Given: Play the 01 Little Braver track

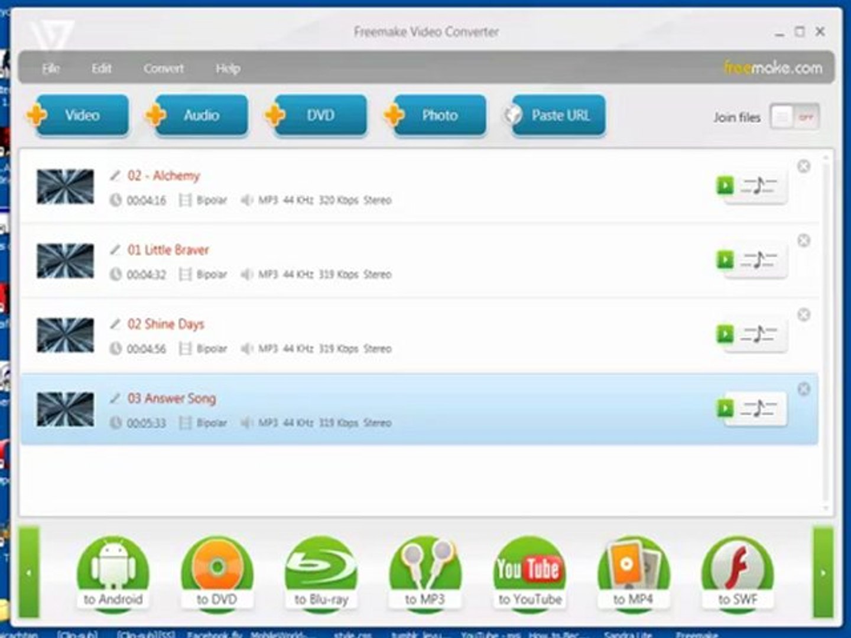Looking at the screenshot, I should click(725, 259).
